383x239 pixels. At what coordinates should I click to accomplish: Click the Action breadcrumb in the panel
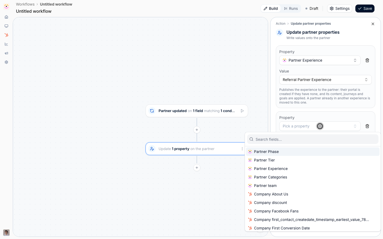(x=281, y=24)
